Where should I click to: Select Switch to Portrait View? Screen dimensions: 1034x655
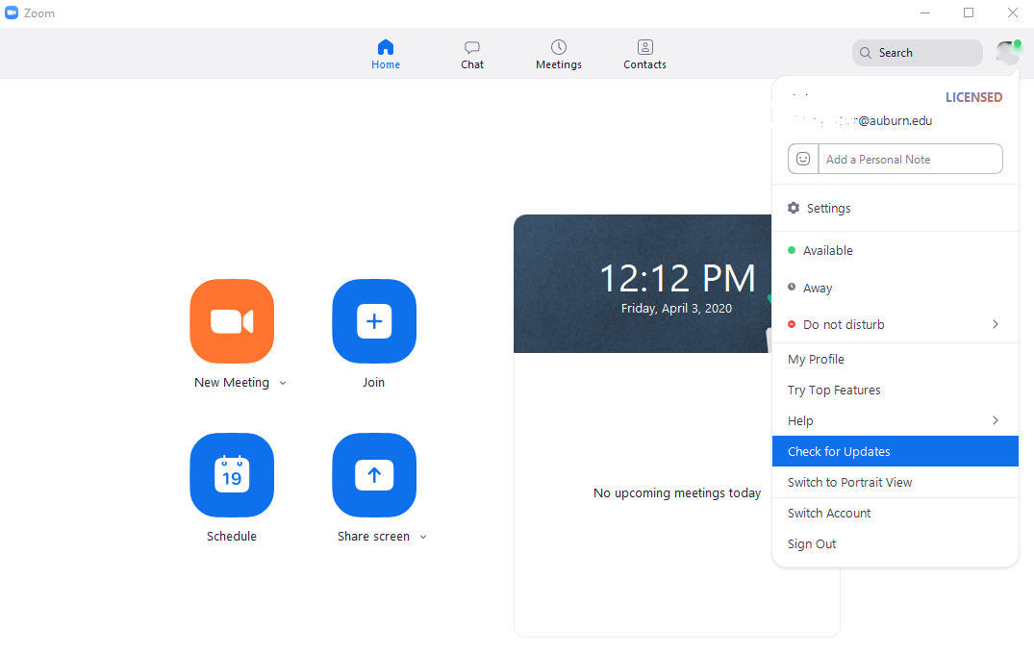point(895,482)
